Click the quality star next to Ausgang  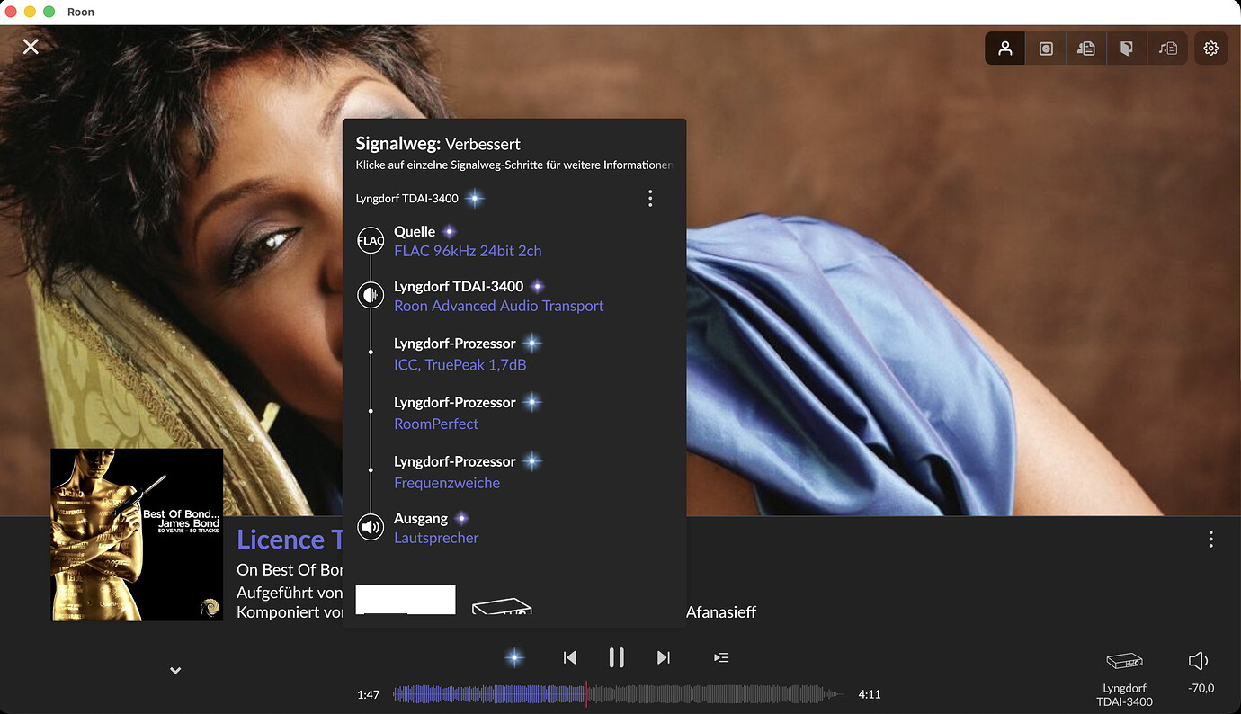click(462, 519)
